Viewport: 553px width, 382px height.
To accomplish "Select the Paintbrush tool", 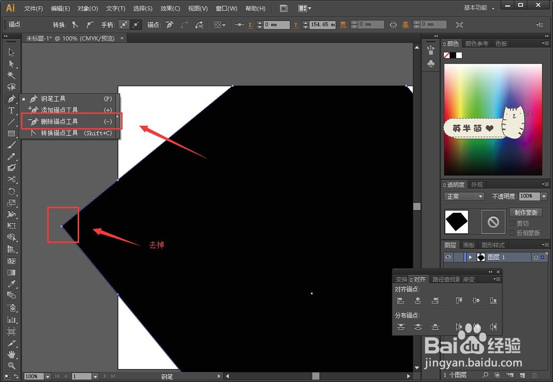I will [11, 145].
